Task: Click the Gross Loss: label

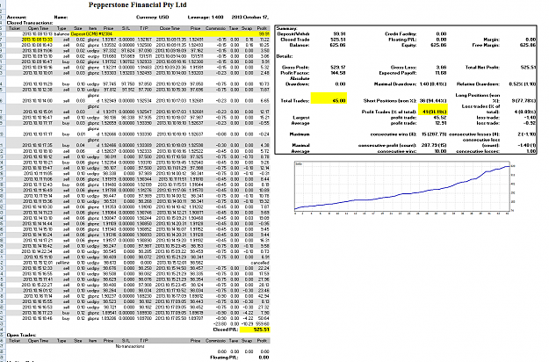Action: pos(403,68)
